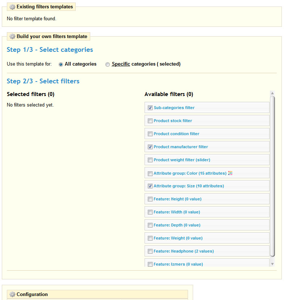Select the All categories radio button

(x=61, y=64)
